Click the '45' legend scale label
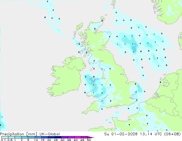Screen dimensions: 182x141 [82, 140]
